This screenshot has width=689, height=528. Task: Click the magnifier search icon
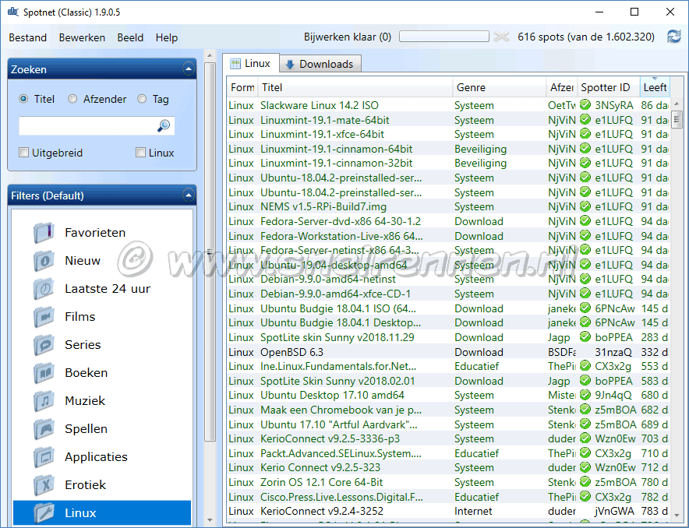[x=164, y=126]
